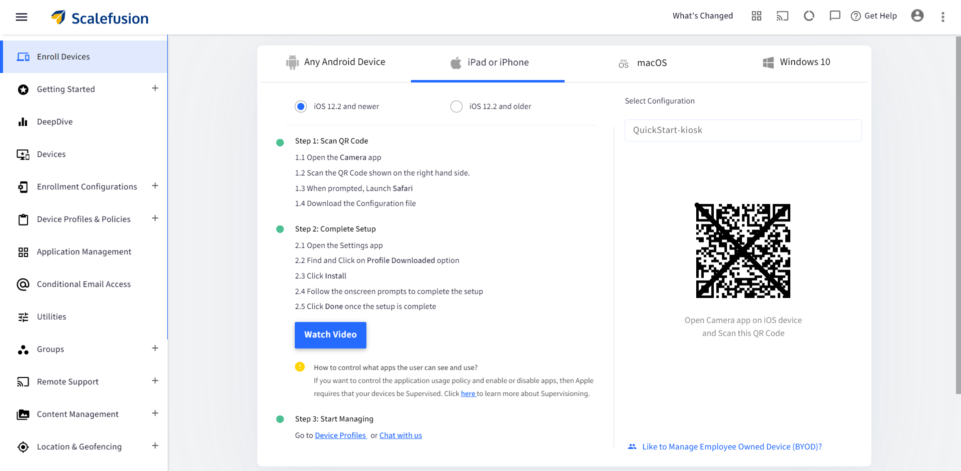Open the QuickStart-kiosk configuration dropdown
The height and width of the screenshot is (471, 961).
click(743, 130)
